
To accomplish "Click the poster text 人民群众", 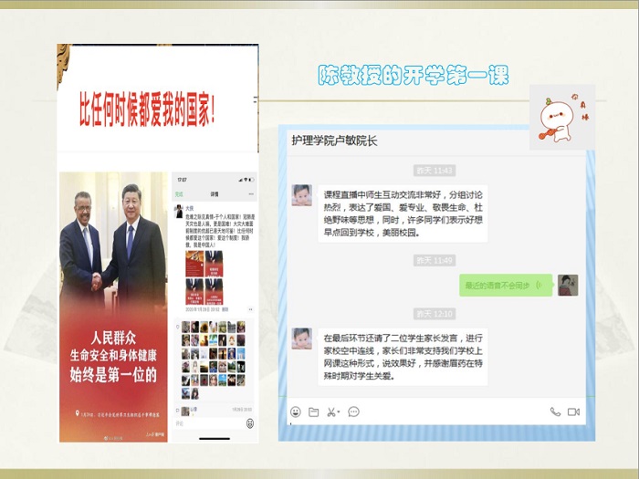I will point(113,338).
